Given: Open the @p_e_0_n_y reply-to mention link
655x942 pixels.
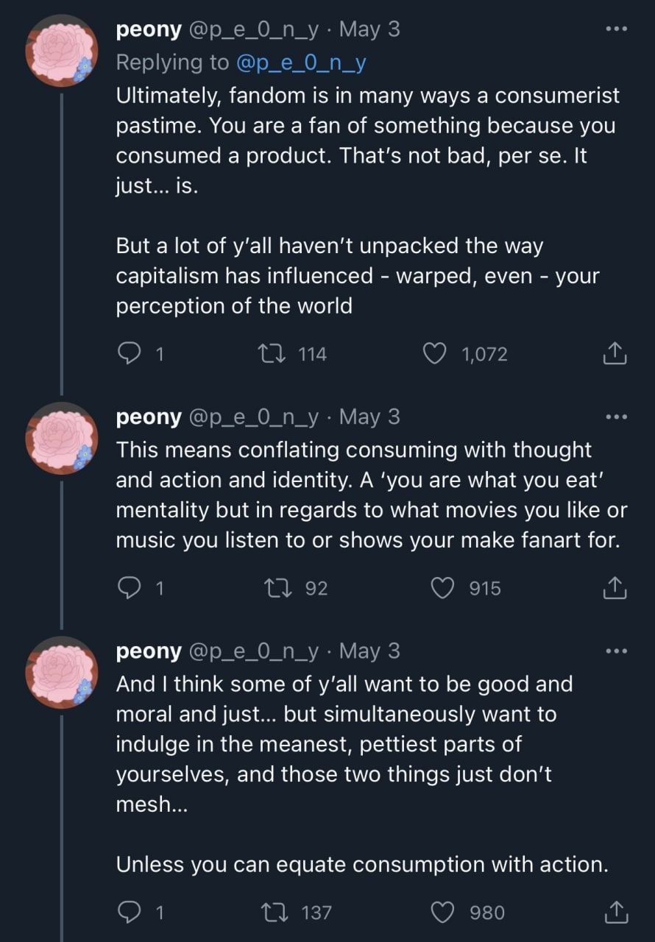Looking at the screenshot, I should [301, 63].
